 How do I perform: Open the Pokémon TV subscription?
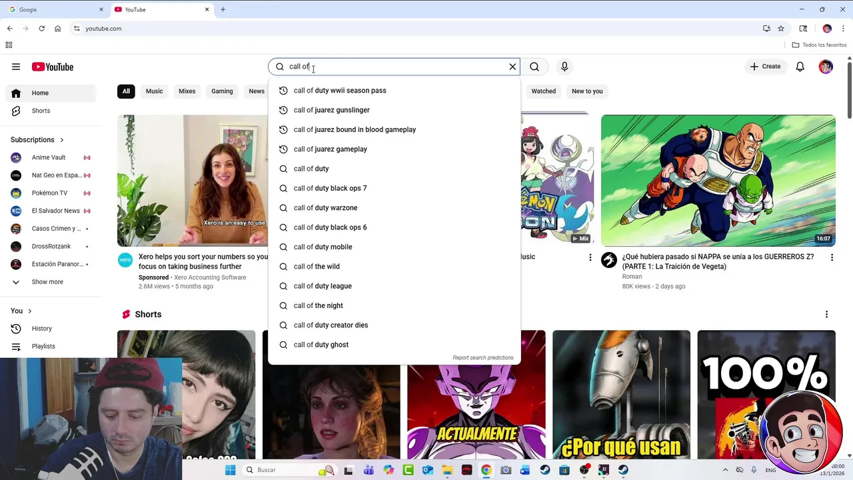click(x=51, y=193)
